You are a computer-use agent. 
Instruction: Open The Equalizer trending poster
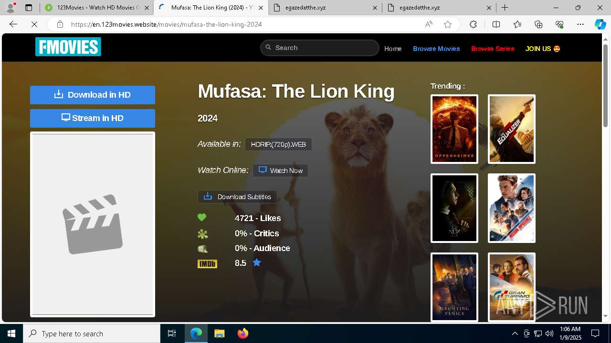pos(512,129)
